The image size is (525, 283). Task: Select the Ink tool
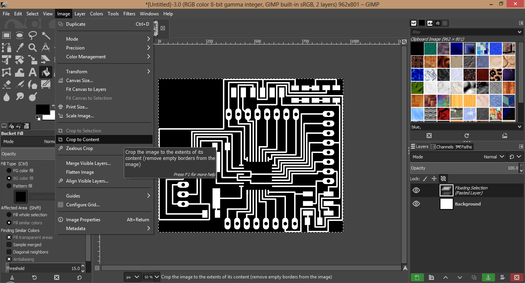click(33, 84)
